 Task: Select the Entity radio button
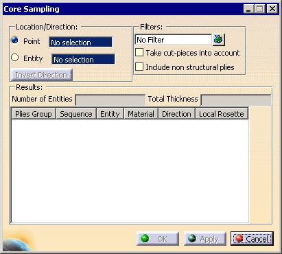pos(15,58)
